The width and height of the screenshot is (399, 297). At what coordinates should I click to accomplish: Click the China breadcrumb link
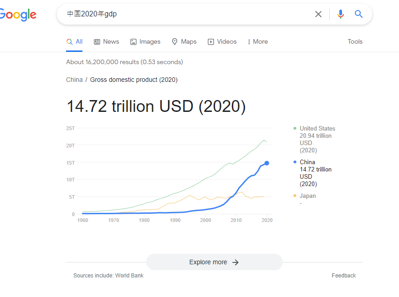click(74, 80)
